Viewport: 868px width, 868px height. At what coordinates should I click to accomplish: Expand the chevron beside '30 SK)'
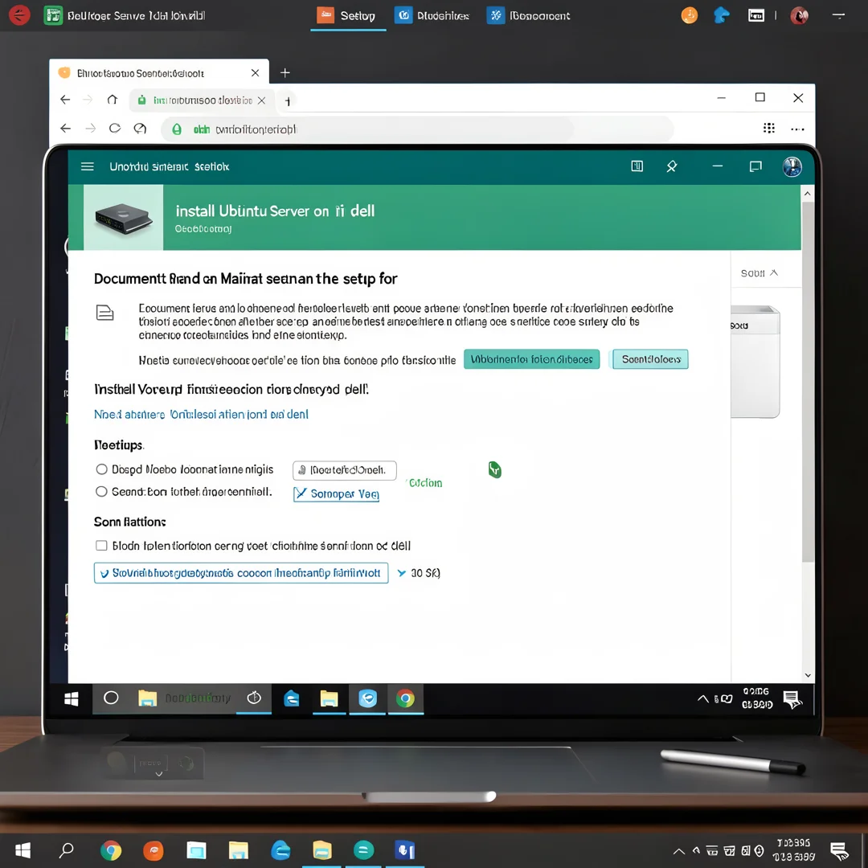coord(401,573)
